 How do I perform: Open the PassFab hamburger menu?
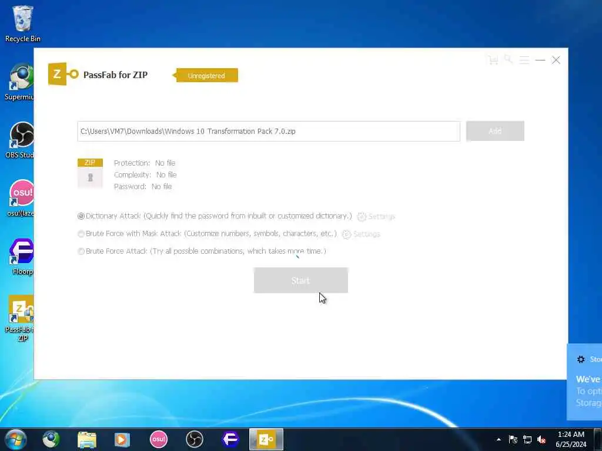(x=524, y=60)
